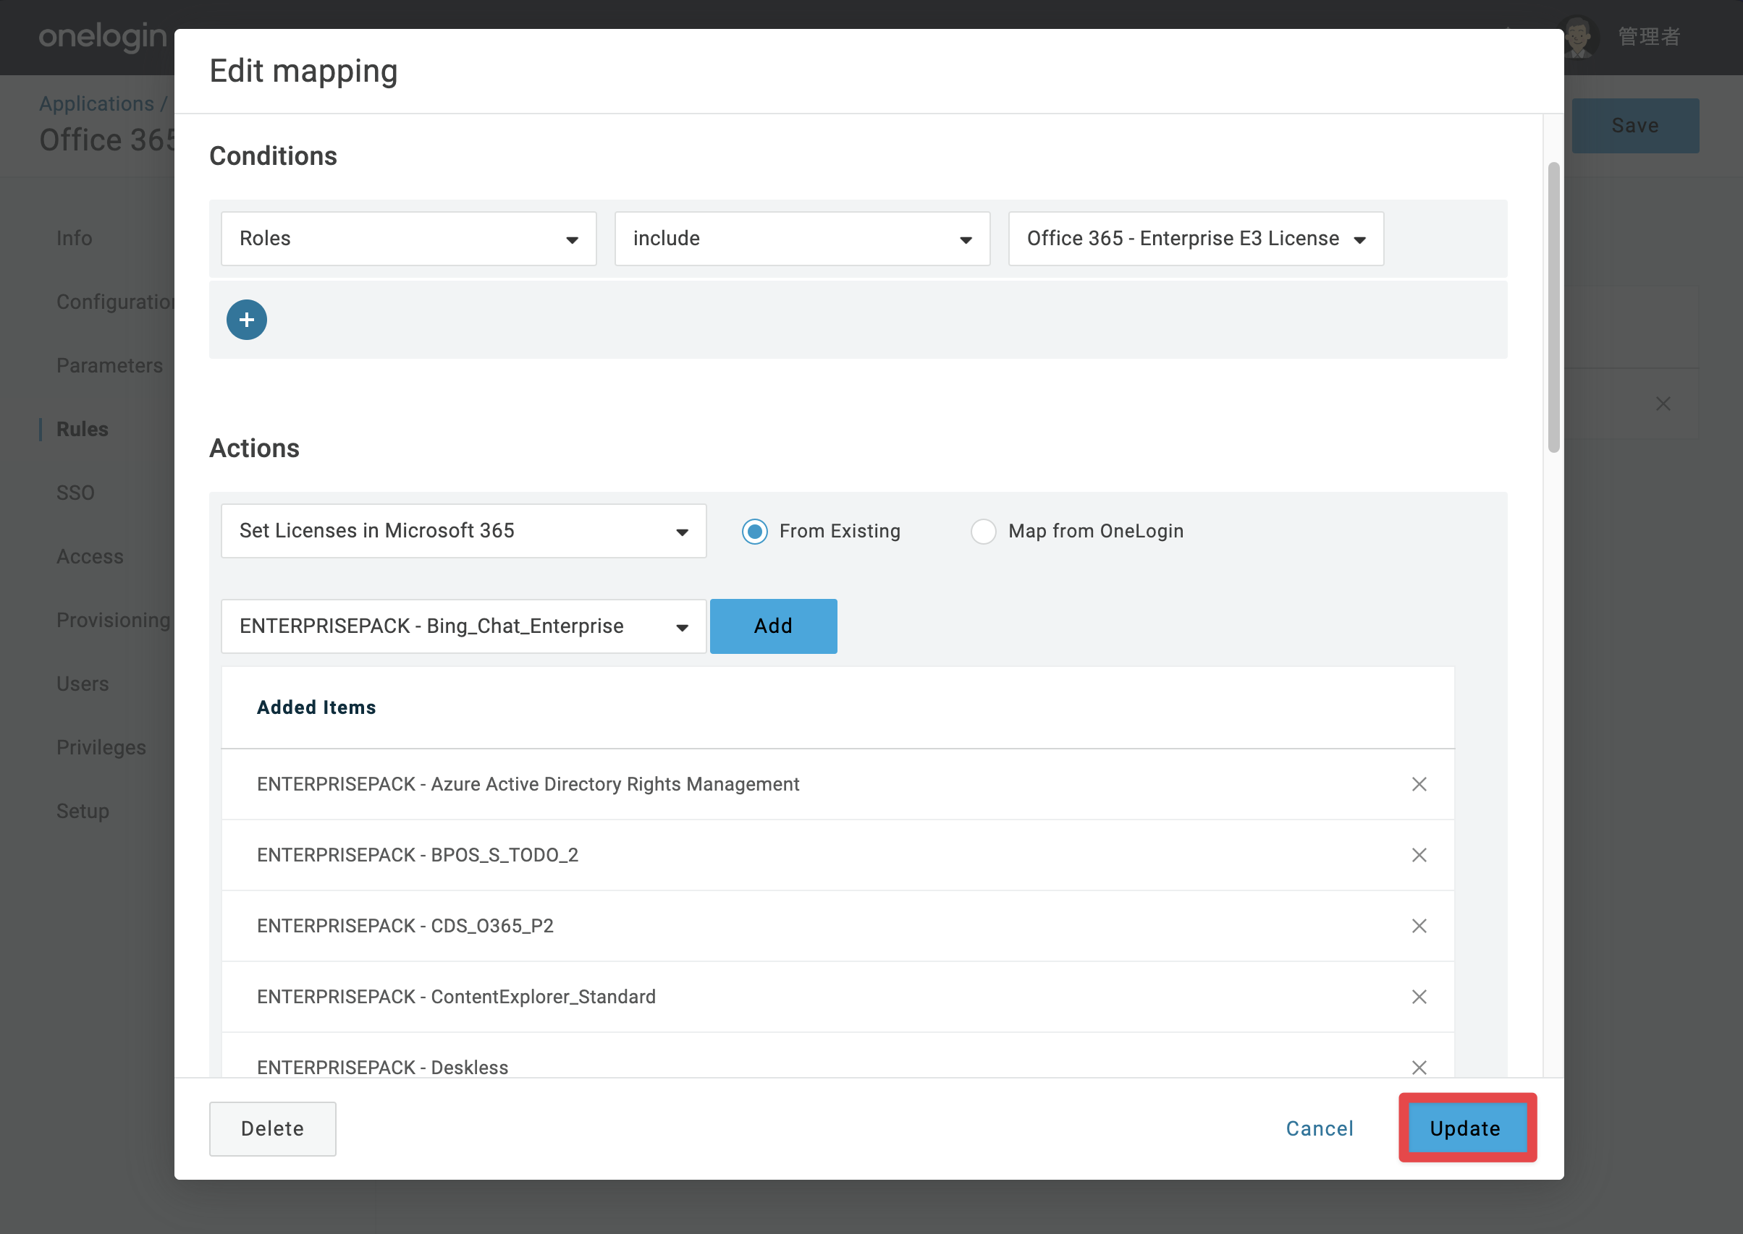Image resolution: width=1743 pixels, height=1234 pixels.
Task: Open the Office 365 Enterprise E3 License dropdown
Action: coord(1196,239)
